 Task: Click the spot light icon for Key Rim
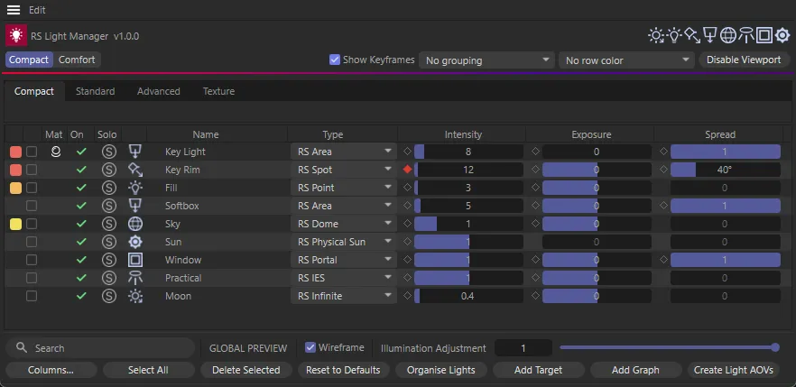tap(135, 170)
